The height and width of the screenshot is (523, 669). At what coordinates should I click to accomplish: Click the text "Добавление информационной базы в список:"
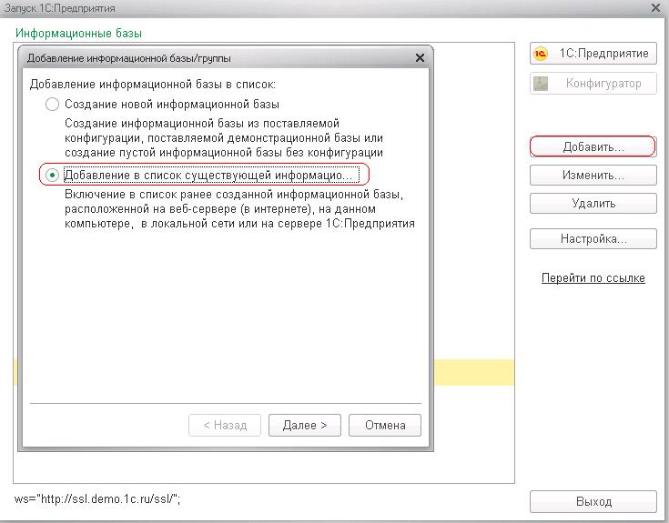point(152,84)
